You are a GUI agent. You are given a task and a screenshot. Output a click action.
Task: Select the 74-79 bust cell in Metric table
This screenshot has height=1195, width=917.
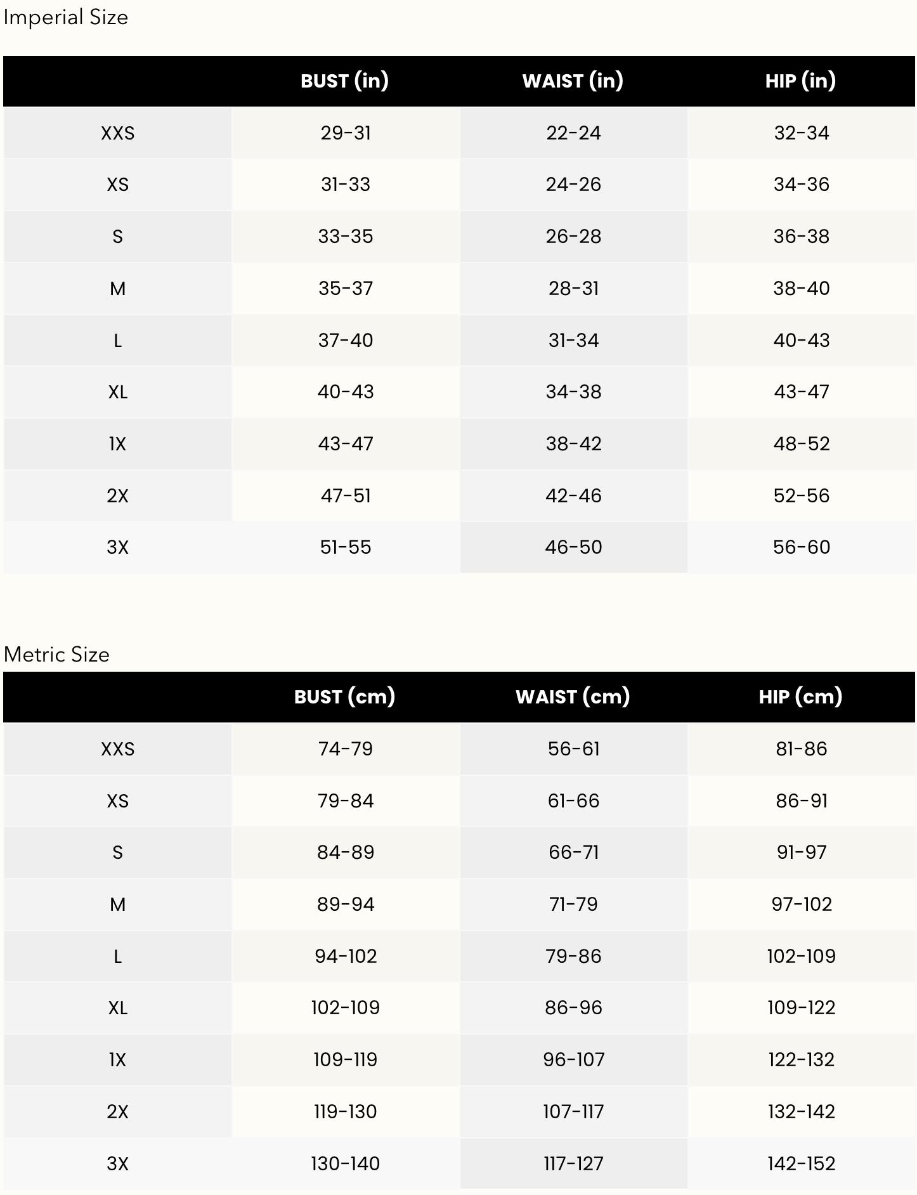[346, 748]
